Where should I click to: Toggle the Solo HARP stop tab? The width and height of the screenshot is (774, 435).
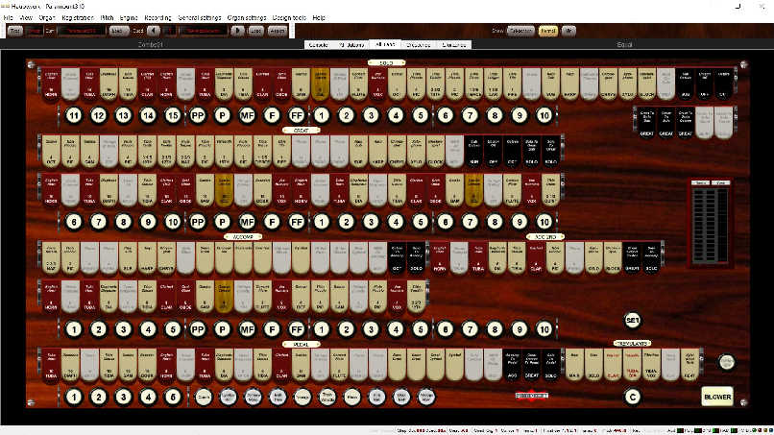tap(570, 85)
